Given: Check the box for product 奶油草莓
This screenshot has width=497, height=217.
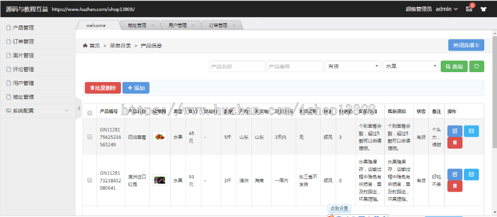Looking at the screenshot, I should point(89,137).
